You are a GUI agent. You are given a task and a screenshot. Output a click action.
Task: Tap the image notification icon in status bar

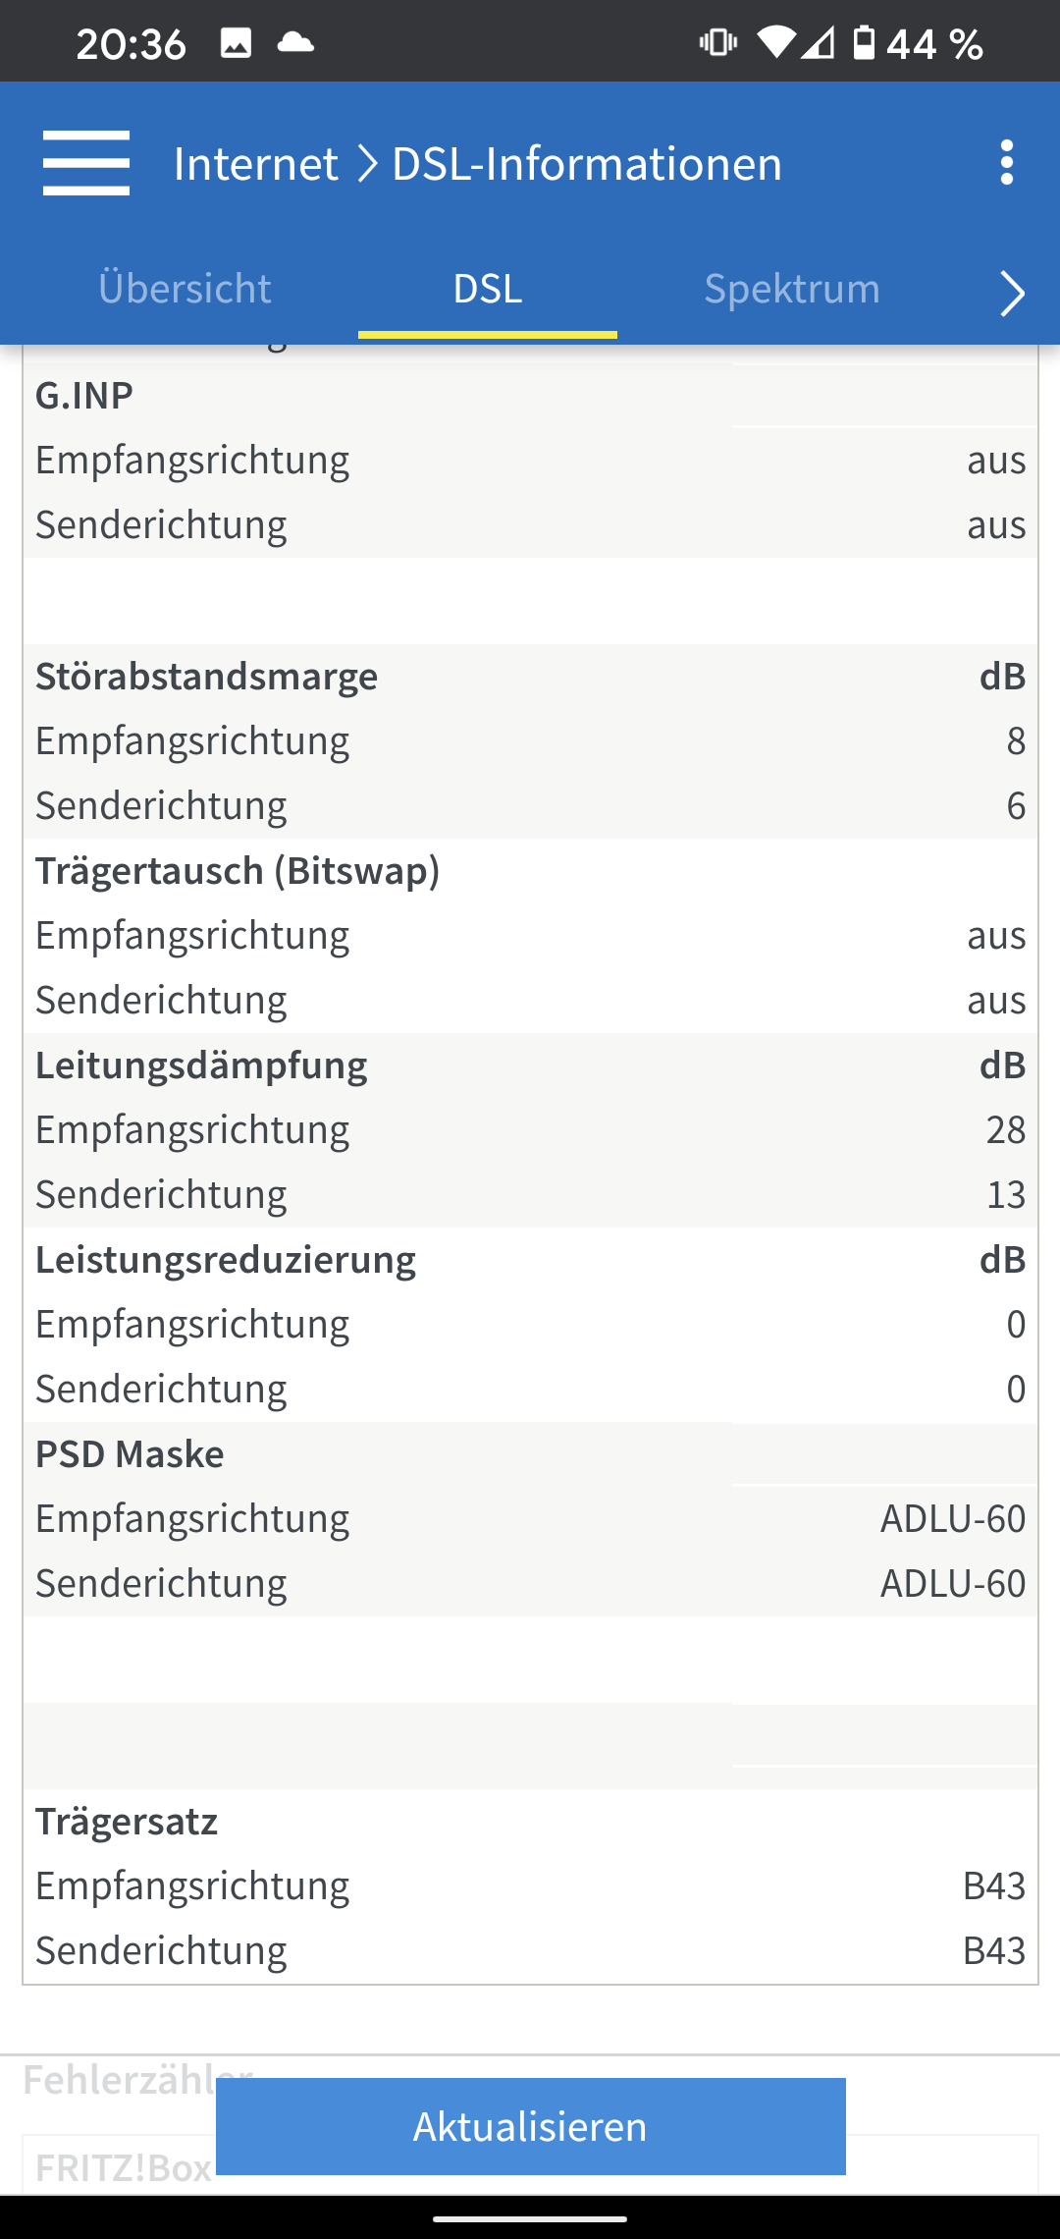236,43
